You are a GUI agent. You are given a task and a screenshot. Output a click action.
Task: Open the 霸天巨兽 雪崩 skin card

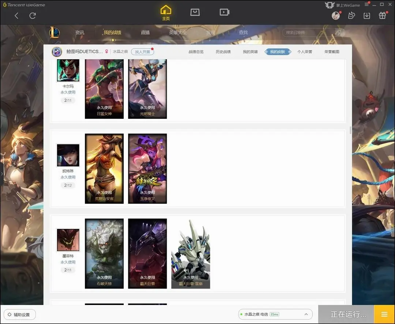191,253
